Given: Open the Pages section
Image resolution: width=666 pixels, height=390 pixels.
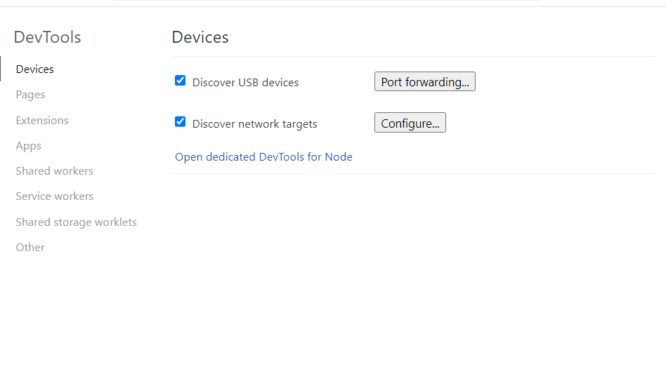Looking at the screenshot, I should (30, 95).
